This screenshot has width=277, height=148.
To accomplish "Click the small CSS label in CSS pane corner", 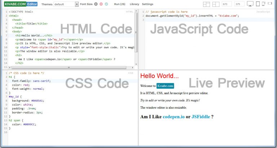I will [131, 73].
